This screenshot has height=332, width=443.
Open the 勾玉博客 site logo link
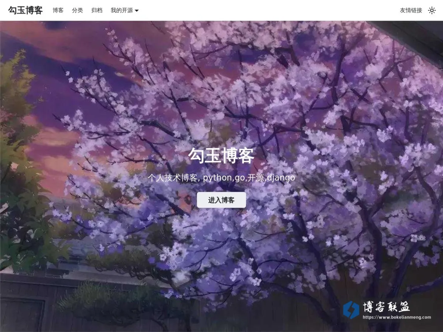point(25,10)
